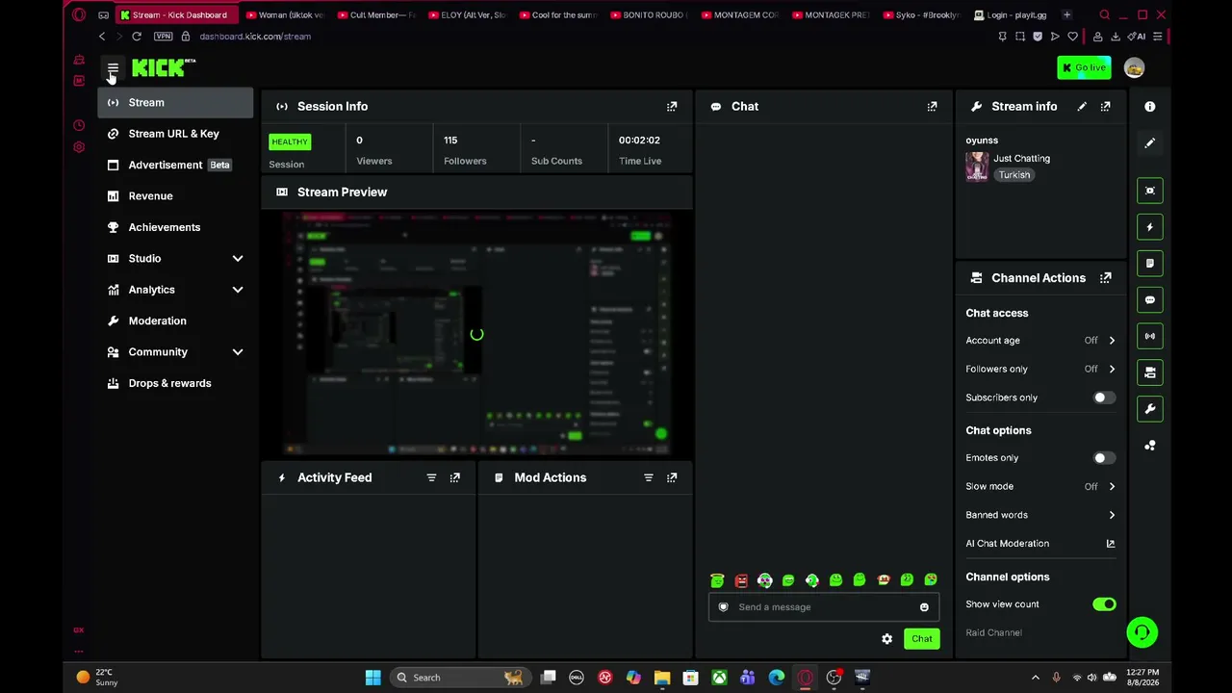
Task: Open Xbox app from taskbar
Action: (x=719, y=678)
